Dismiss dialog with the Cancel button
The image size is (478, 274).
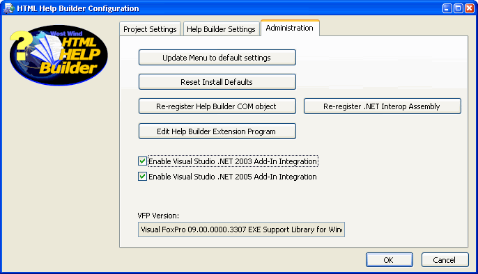[445, 259]
